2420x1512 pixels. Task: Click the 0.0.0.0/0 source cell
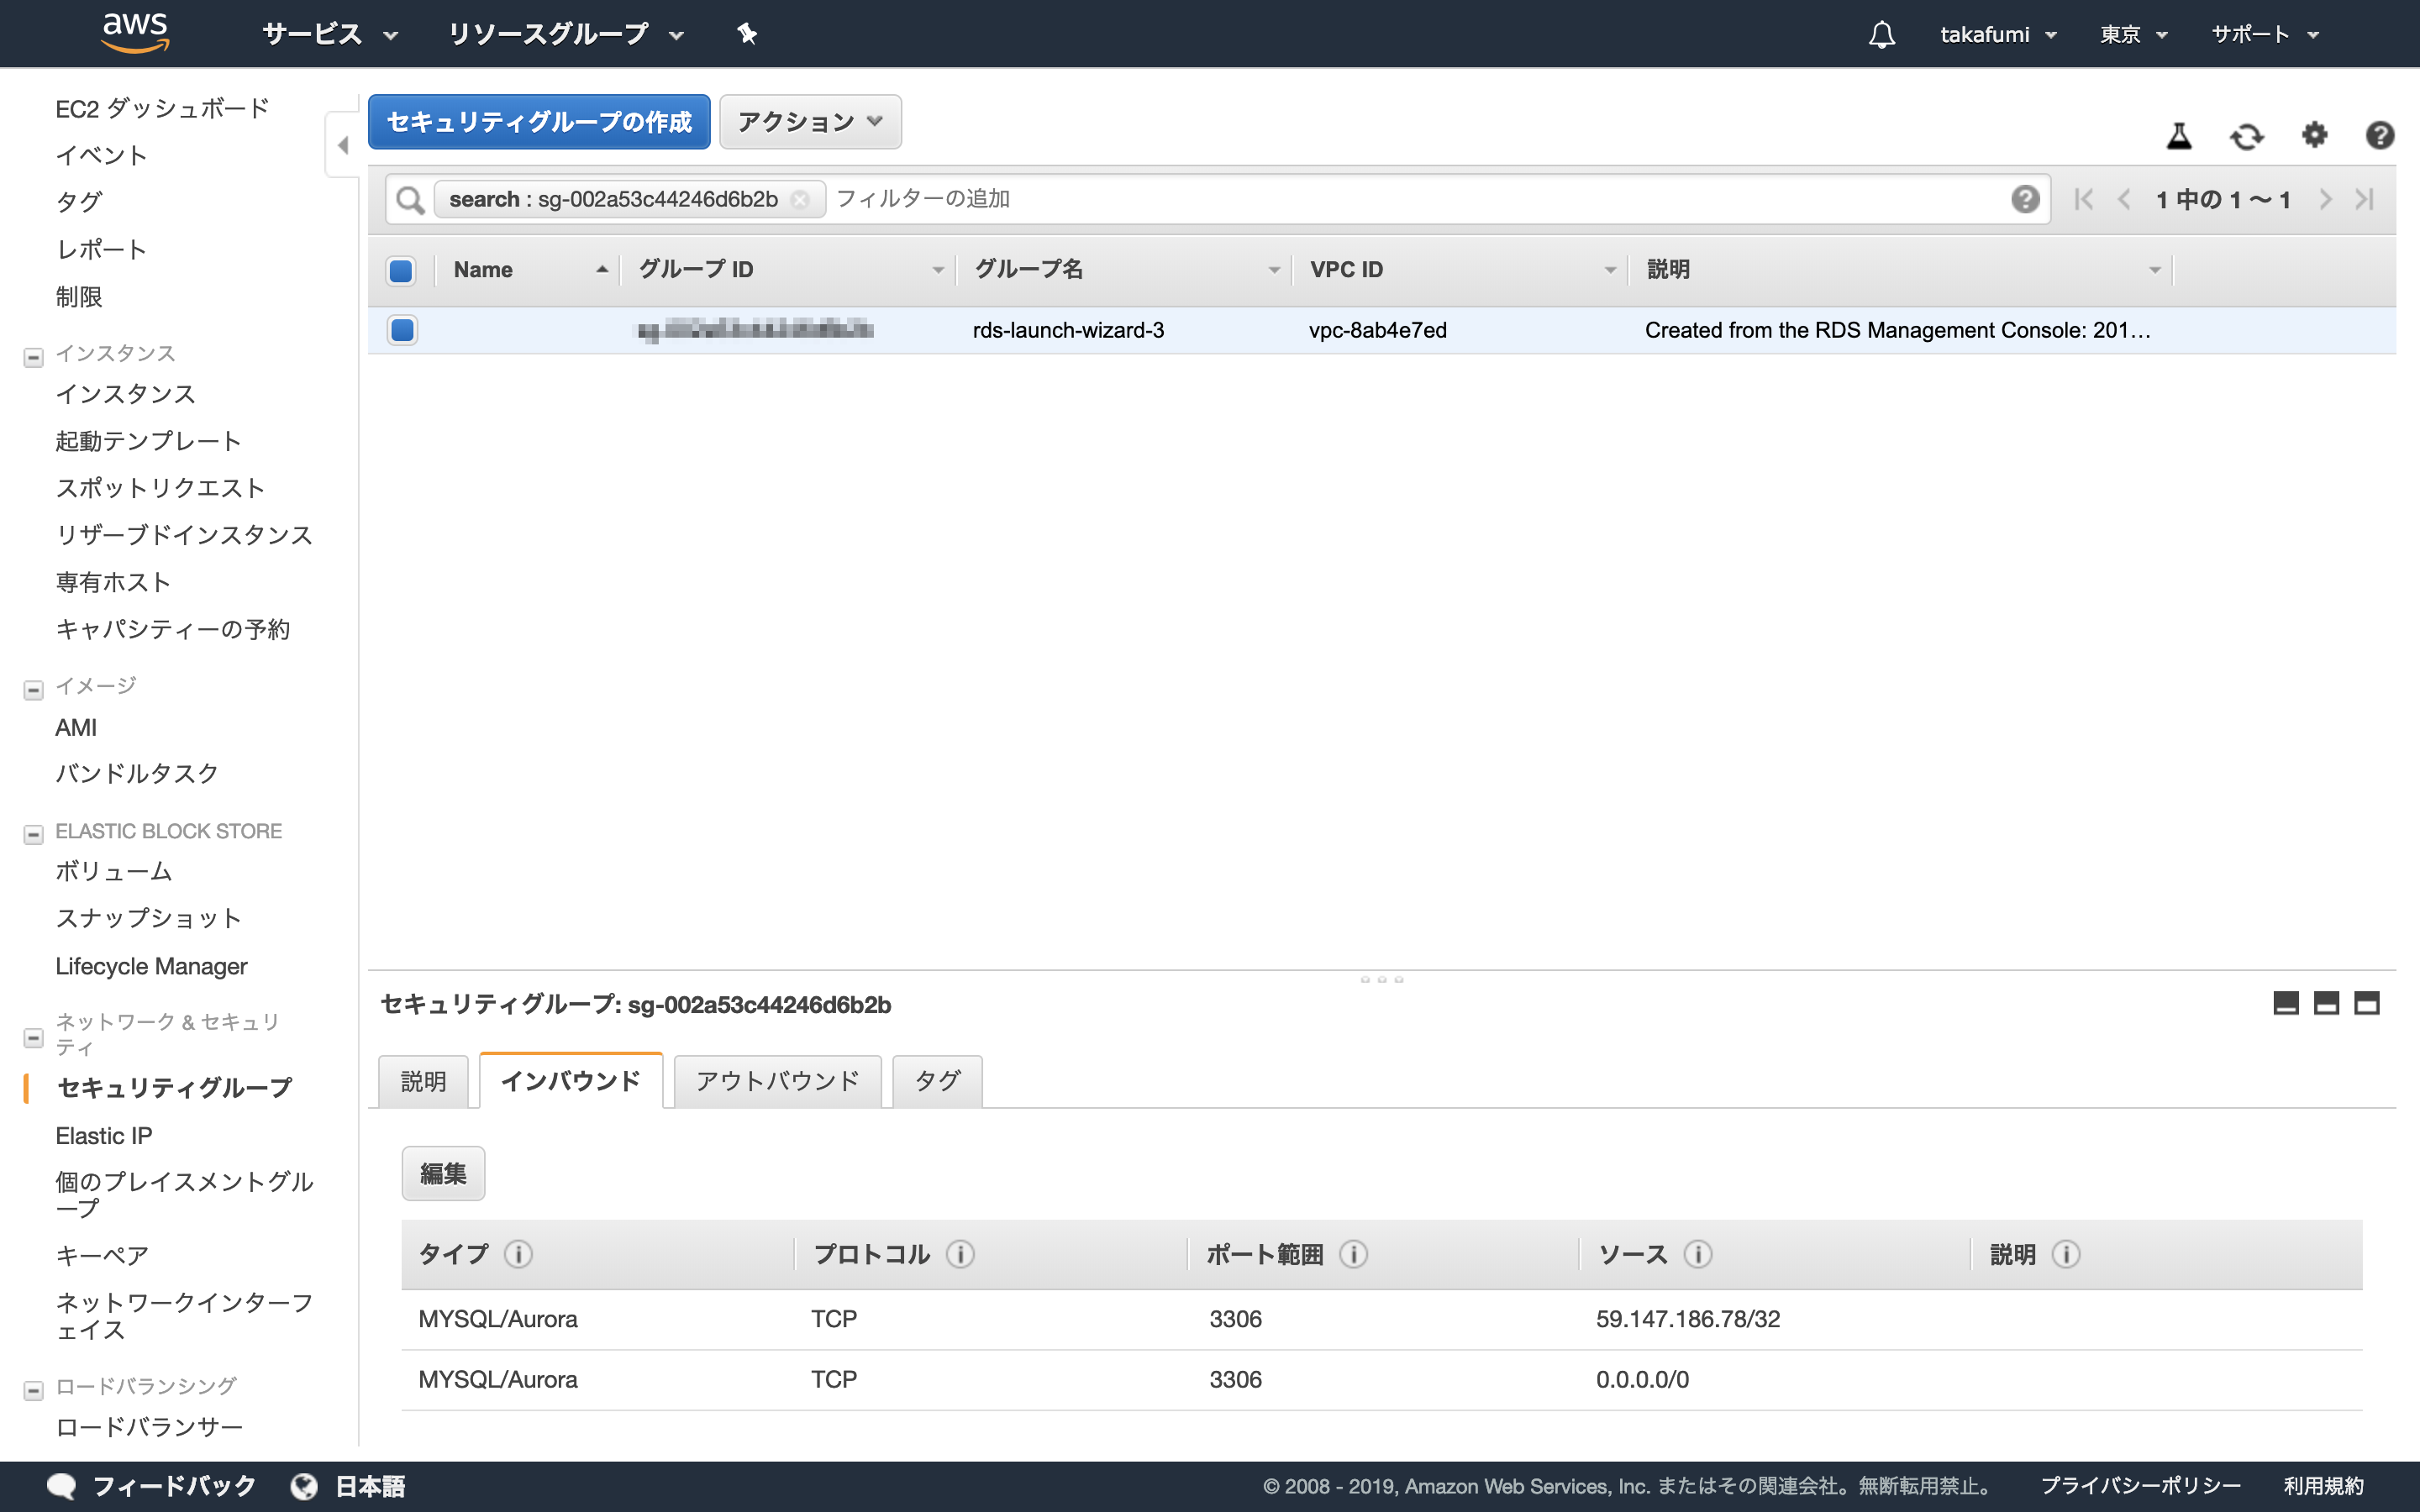point(1642,1379)
